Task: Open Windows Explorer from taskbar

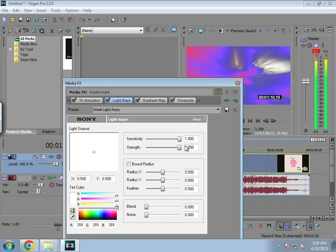Action: click(x=49, y=245)
